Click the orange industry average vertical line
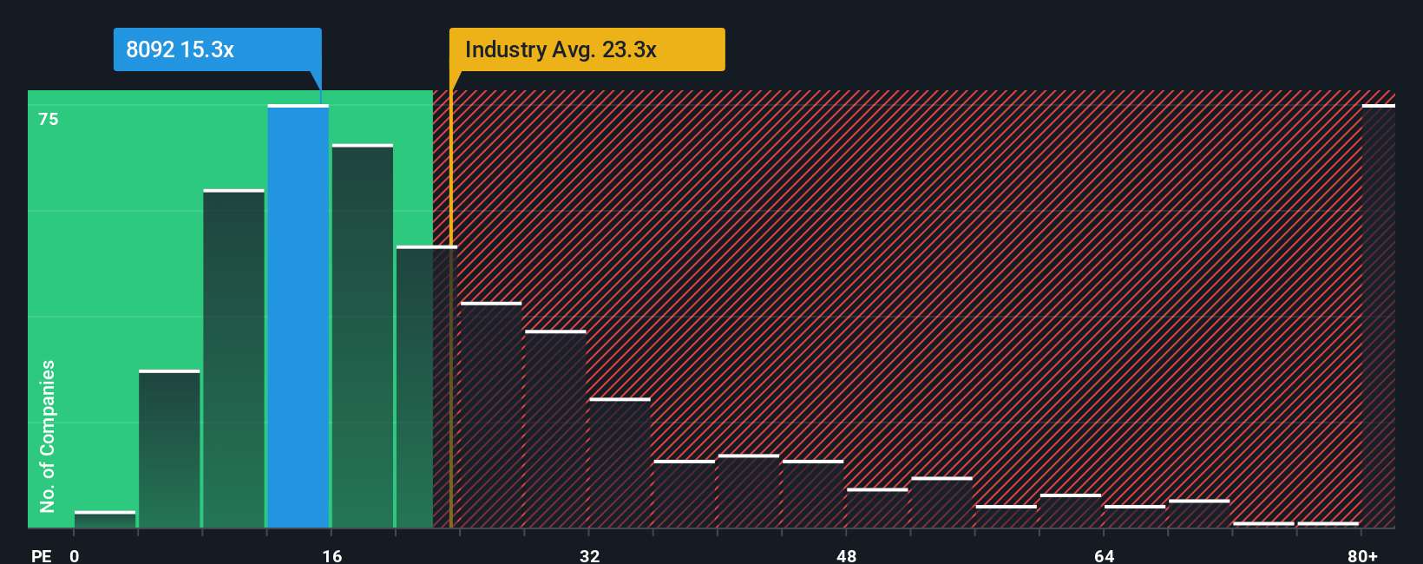The height and width of the screenshot is (564, 1423). point(451,309)
